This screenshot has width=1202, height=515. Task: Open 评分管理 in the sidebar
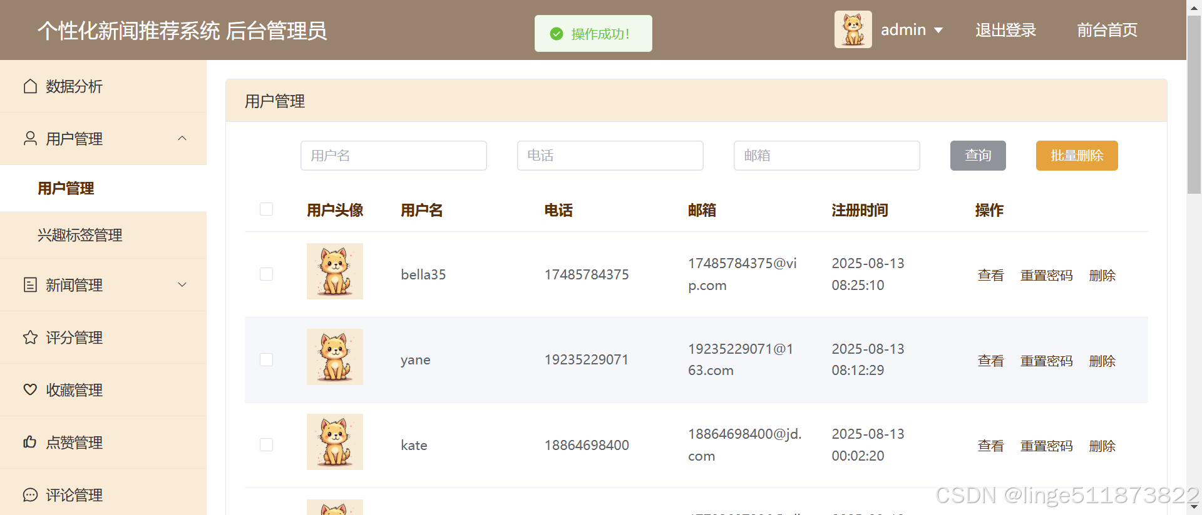103,337
